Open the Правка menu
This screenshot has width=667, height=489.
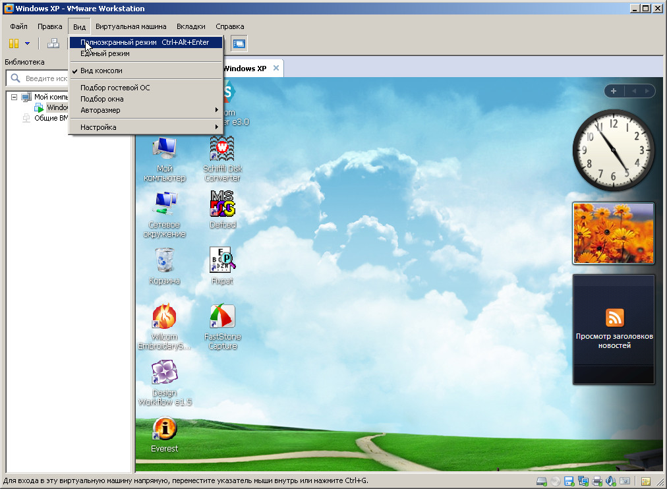tap(50, 26)
